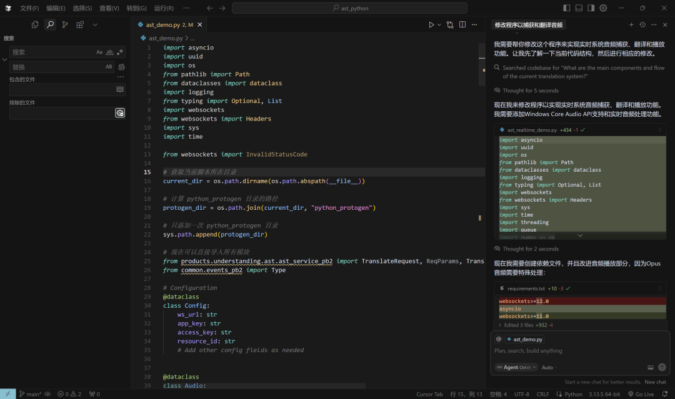Start a new chat with plus icon
Screen dimensions: 675x399
click(x=631, y=25)
